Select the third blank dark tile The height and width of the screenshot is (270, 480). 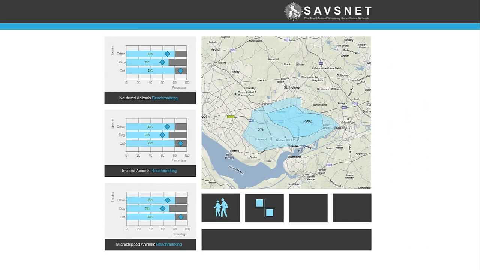tap(308, 208)
